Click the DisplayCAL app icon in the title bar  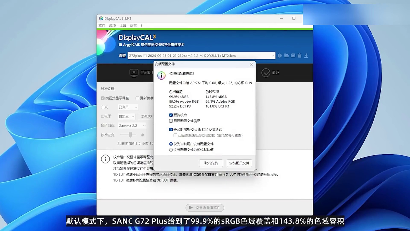pyautogui.click(x=101, y=19)
